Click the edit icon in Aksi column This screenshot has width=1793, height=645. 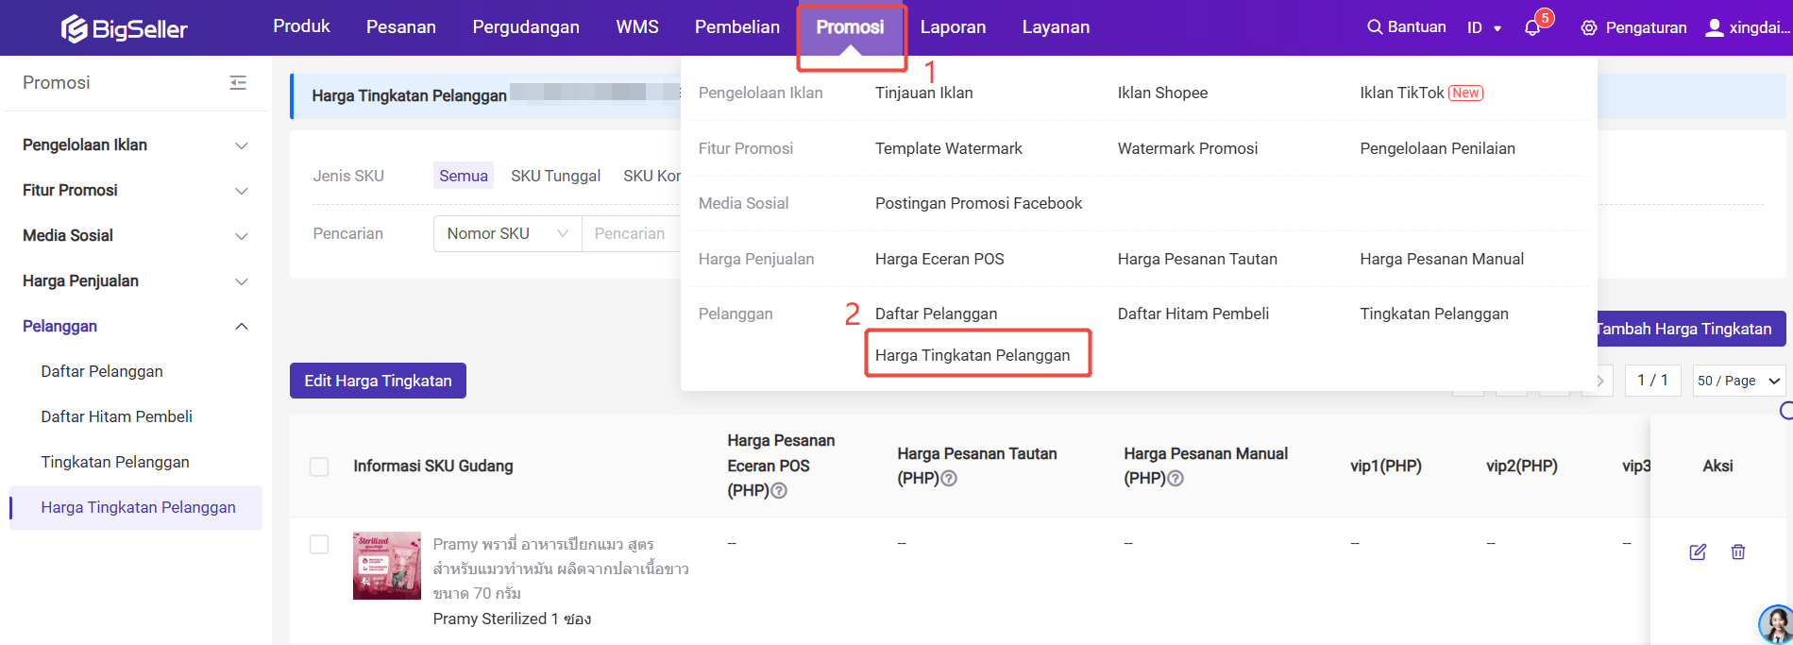click(x=1698, y=552)
